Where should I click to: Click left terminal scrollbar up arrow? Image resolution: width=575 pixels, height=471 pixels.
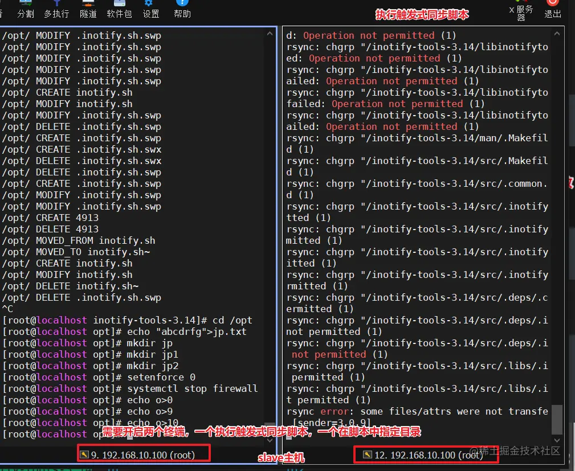(270, 34)
